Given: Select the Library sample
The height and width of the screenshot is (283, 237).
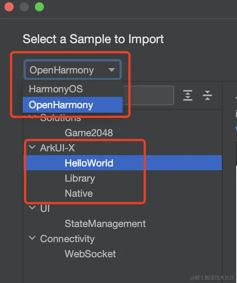Looking at the screenshot, I should [x=80, y=178].
